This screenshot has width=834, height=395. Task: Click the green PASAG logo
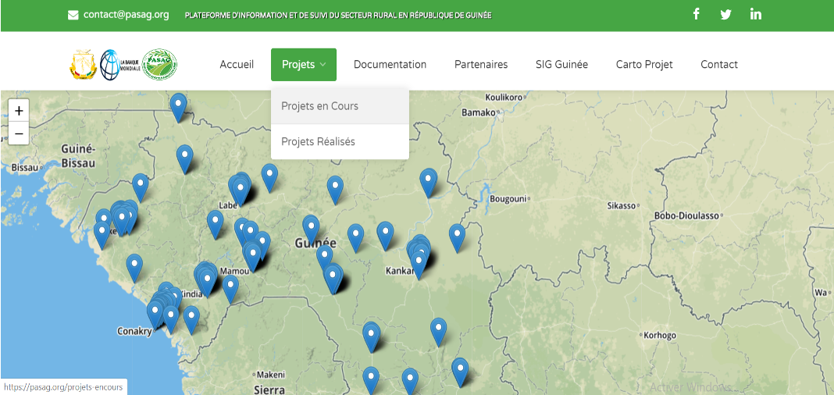point(160,65)
